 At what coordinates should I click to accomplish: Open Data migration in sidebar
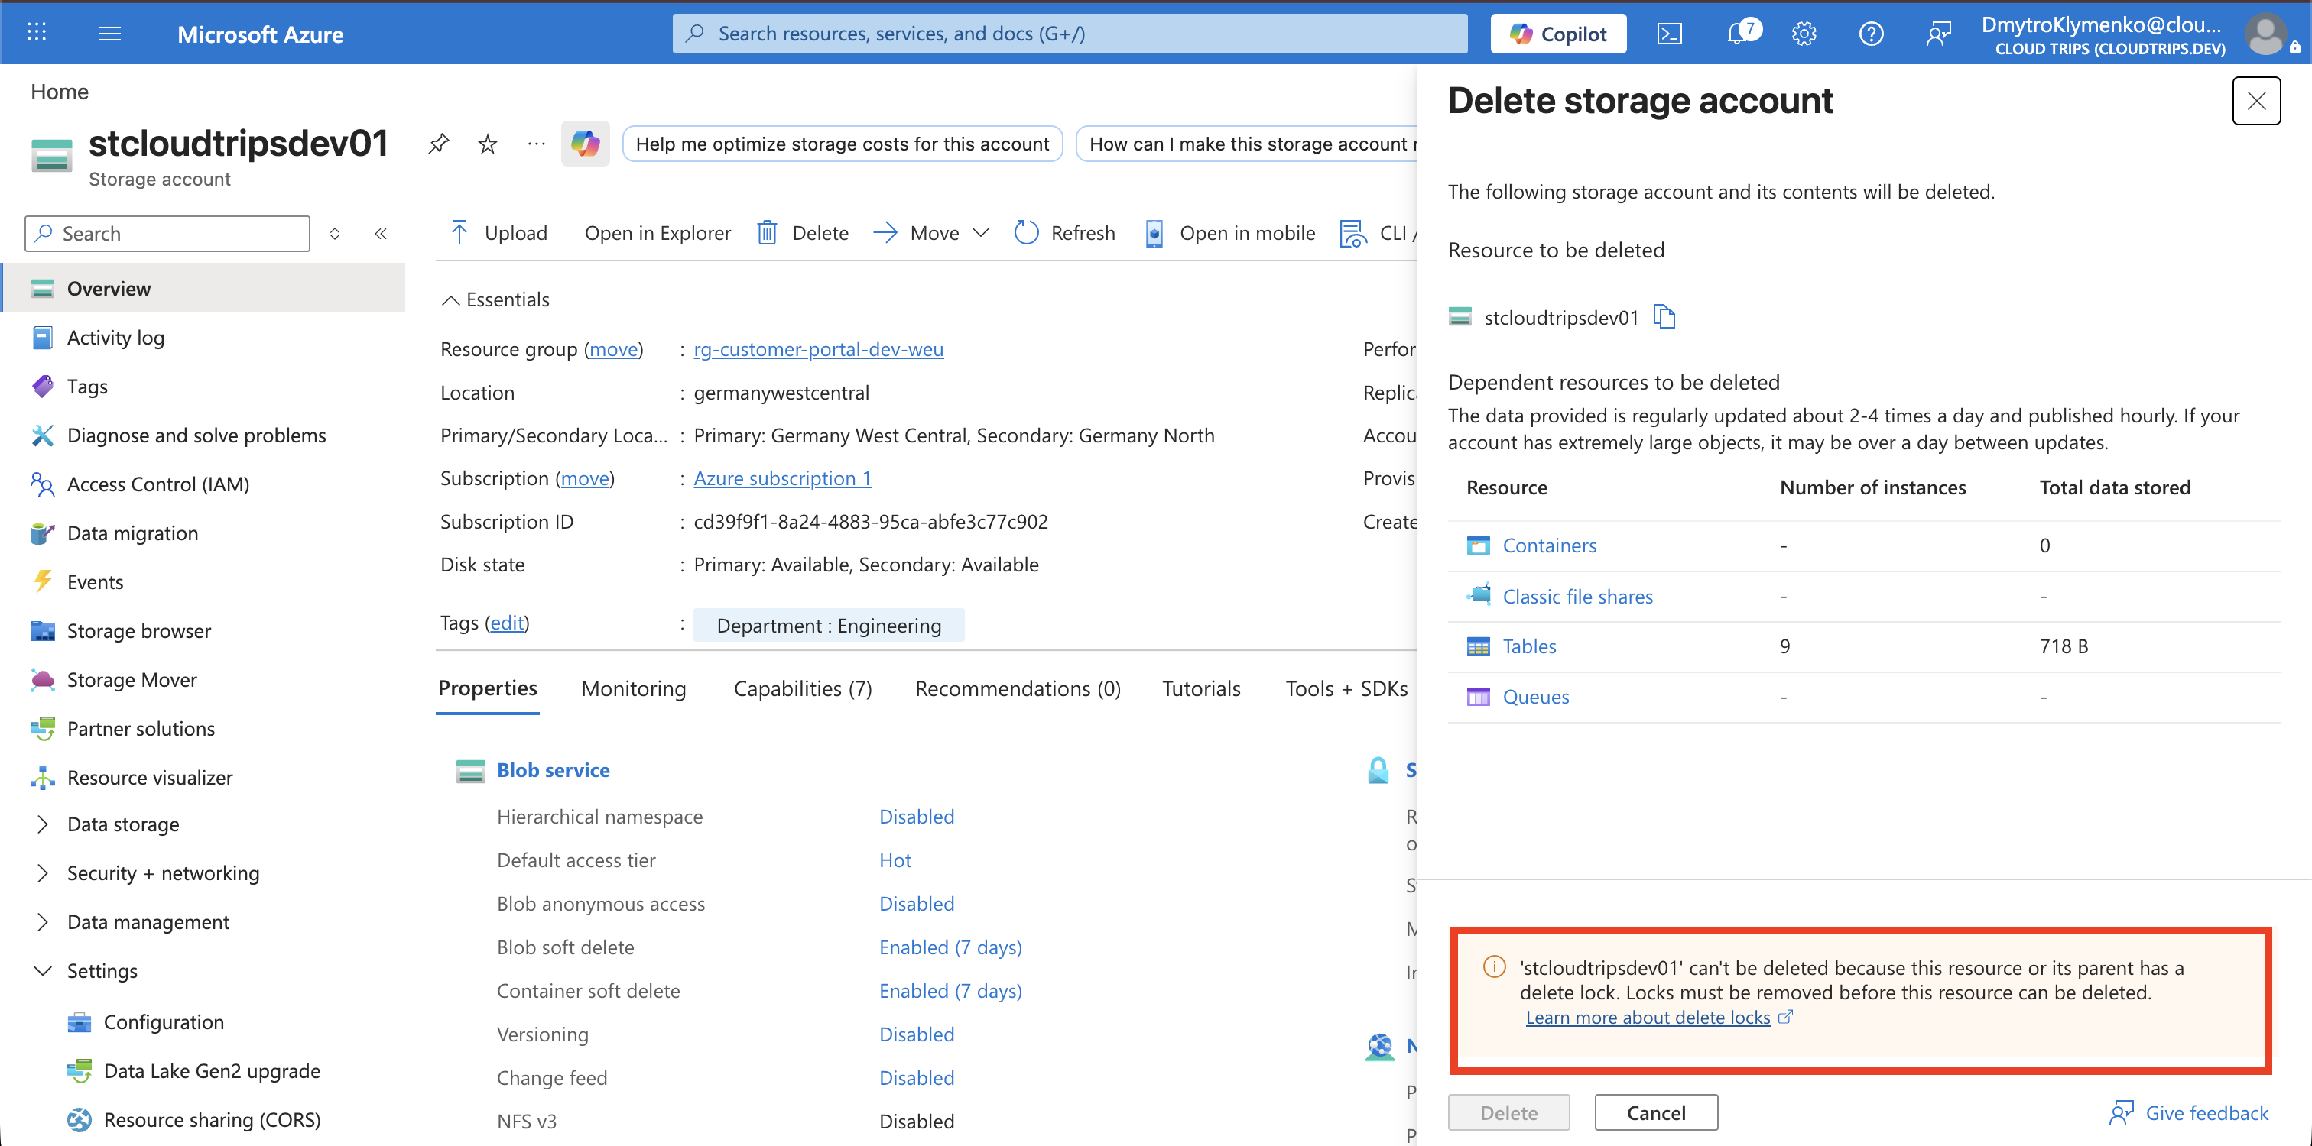(x=132, y=533)
